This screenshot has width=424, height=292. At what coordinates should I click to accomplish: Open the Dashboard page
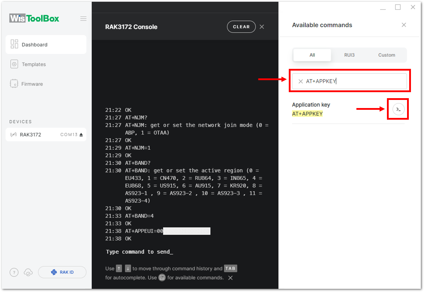46,44
